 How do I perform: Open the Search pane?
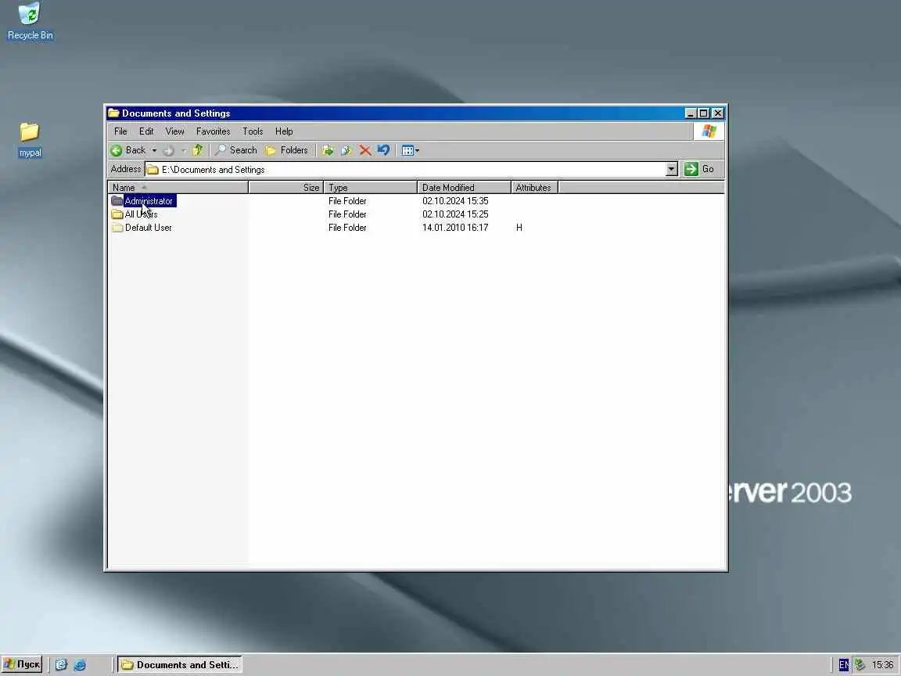coord(235,150)
